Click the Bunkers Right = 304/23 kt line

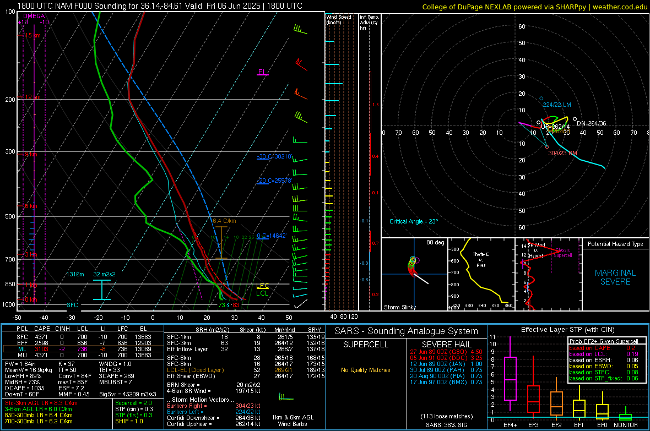click(214, 406)
